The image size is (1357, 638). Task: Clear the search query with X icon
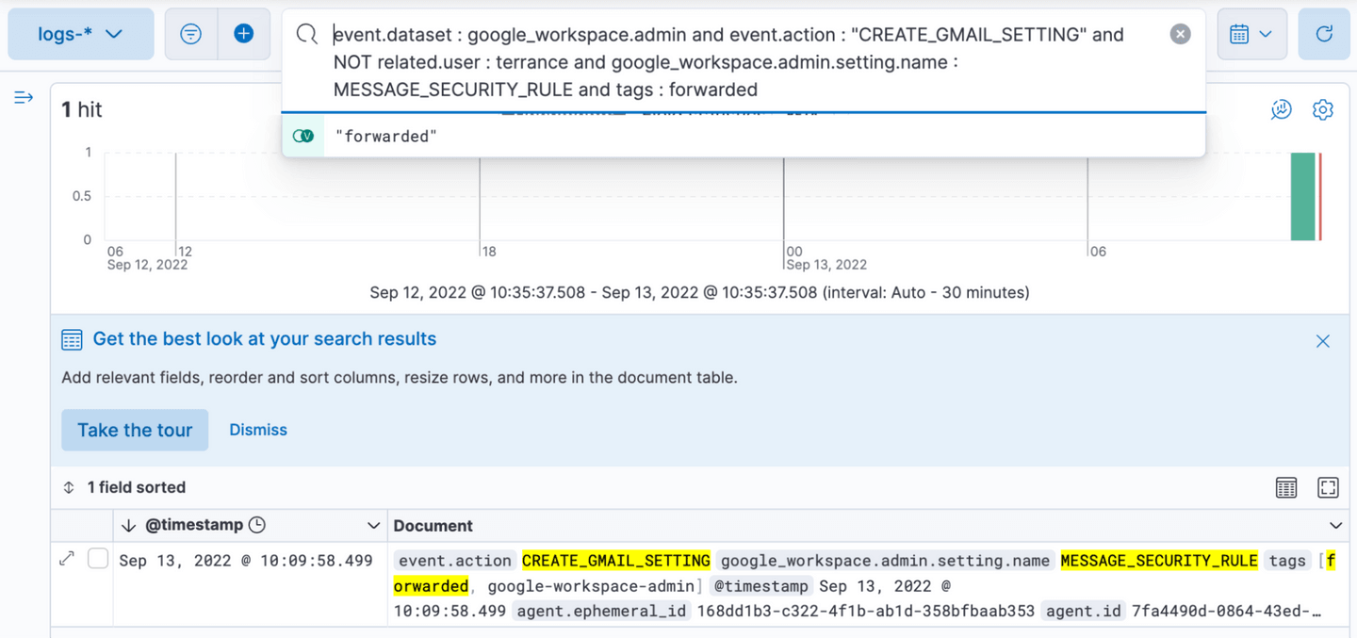(1180, 34)
